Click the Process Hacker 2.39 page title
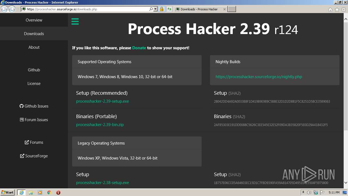Viewport: 348px width, 196px height. click(x=213, y=29)
